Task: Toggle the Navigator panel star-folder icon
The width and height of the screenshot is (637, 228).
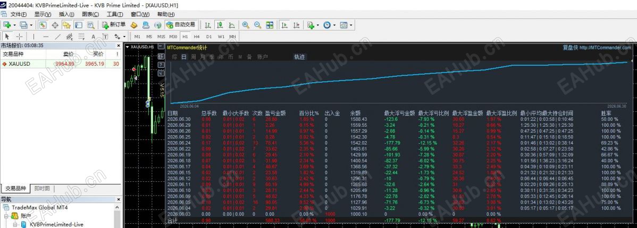Action: pos(66,25)
